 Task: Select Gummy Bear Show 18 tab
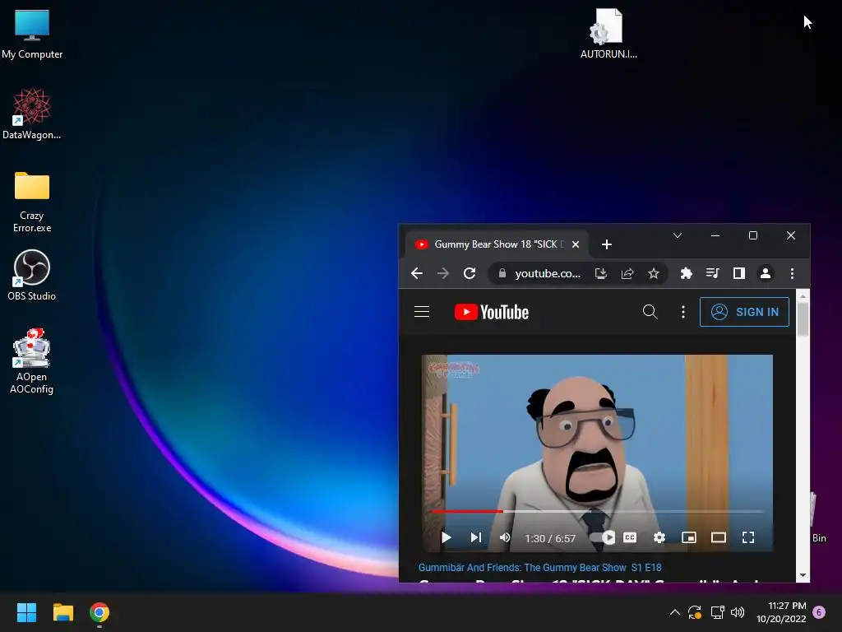(x=497, y=244)
